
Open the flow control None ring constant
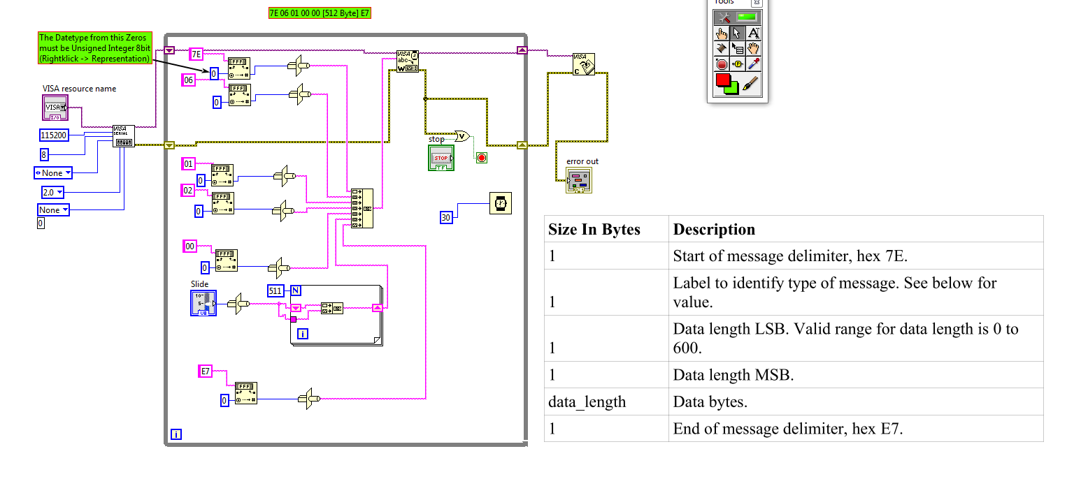coord(54,209)
